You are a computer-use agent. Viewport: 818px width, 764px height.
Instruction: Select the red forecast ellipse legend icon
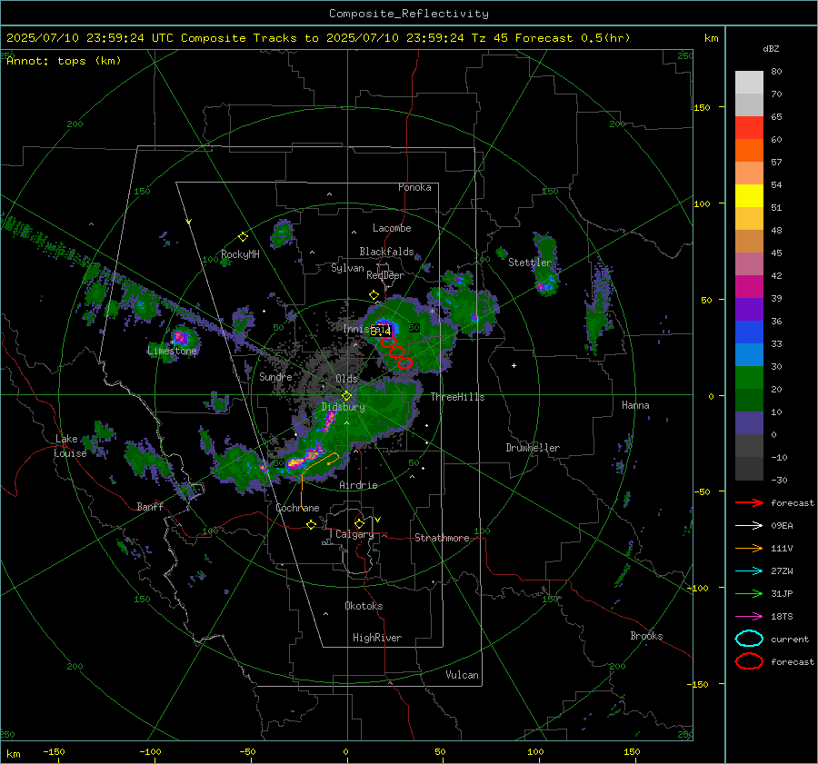[749, 661]
